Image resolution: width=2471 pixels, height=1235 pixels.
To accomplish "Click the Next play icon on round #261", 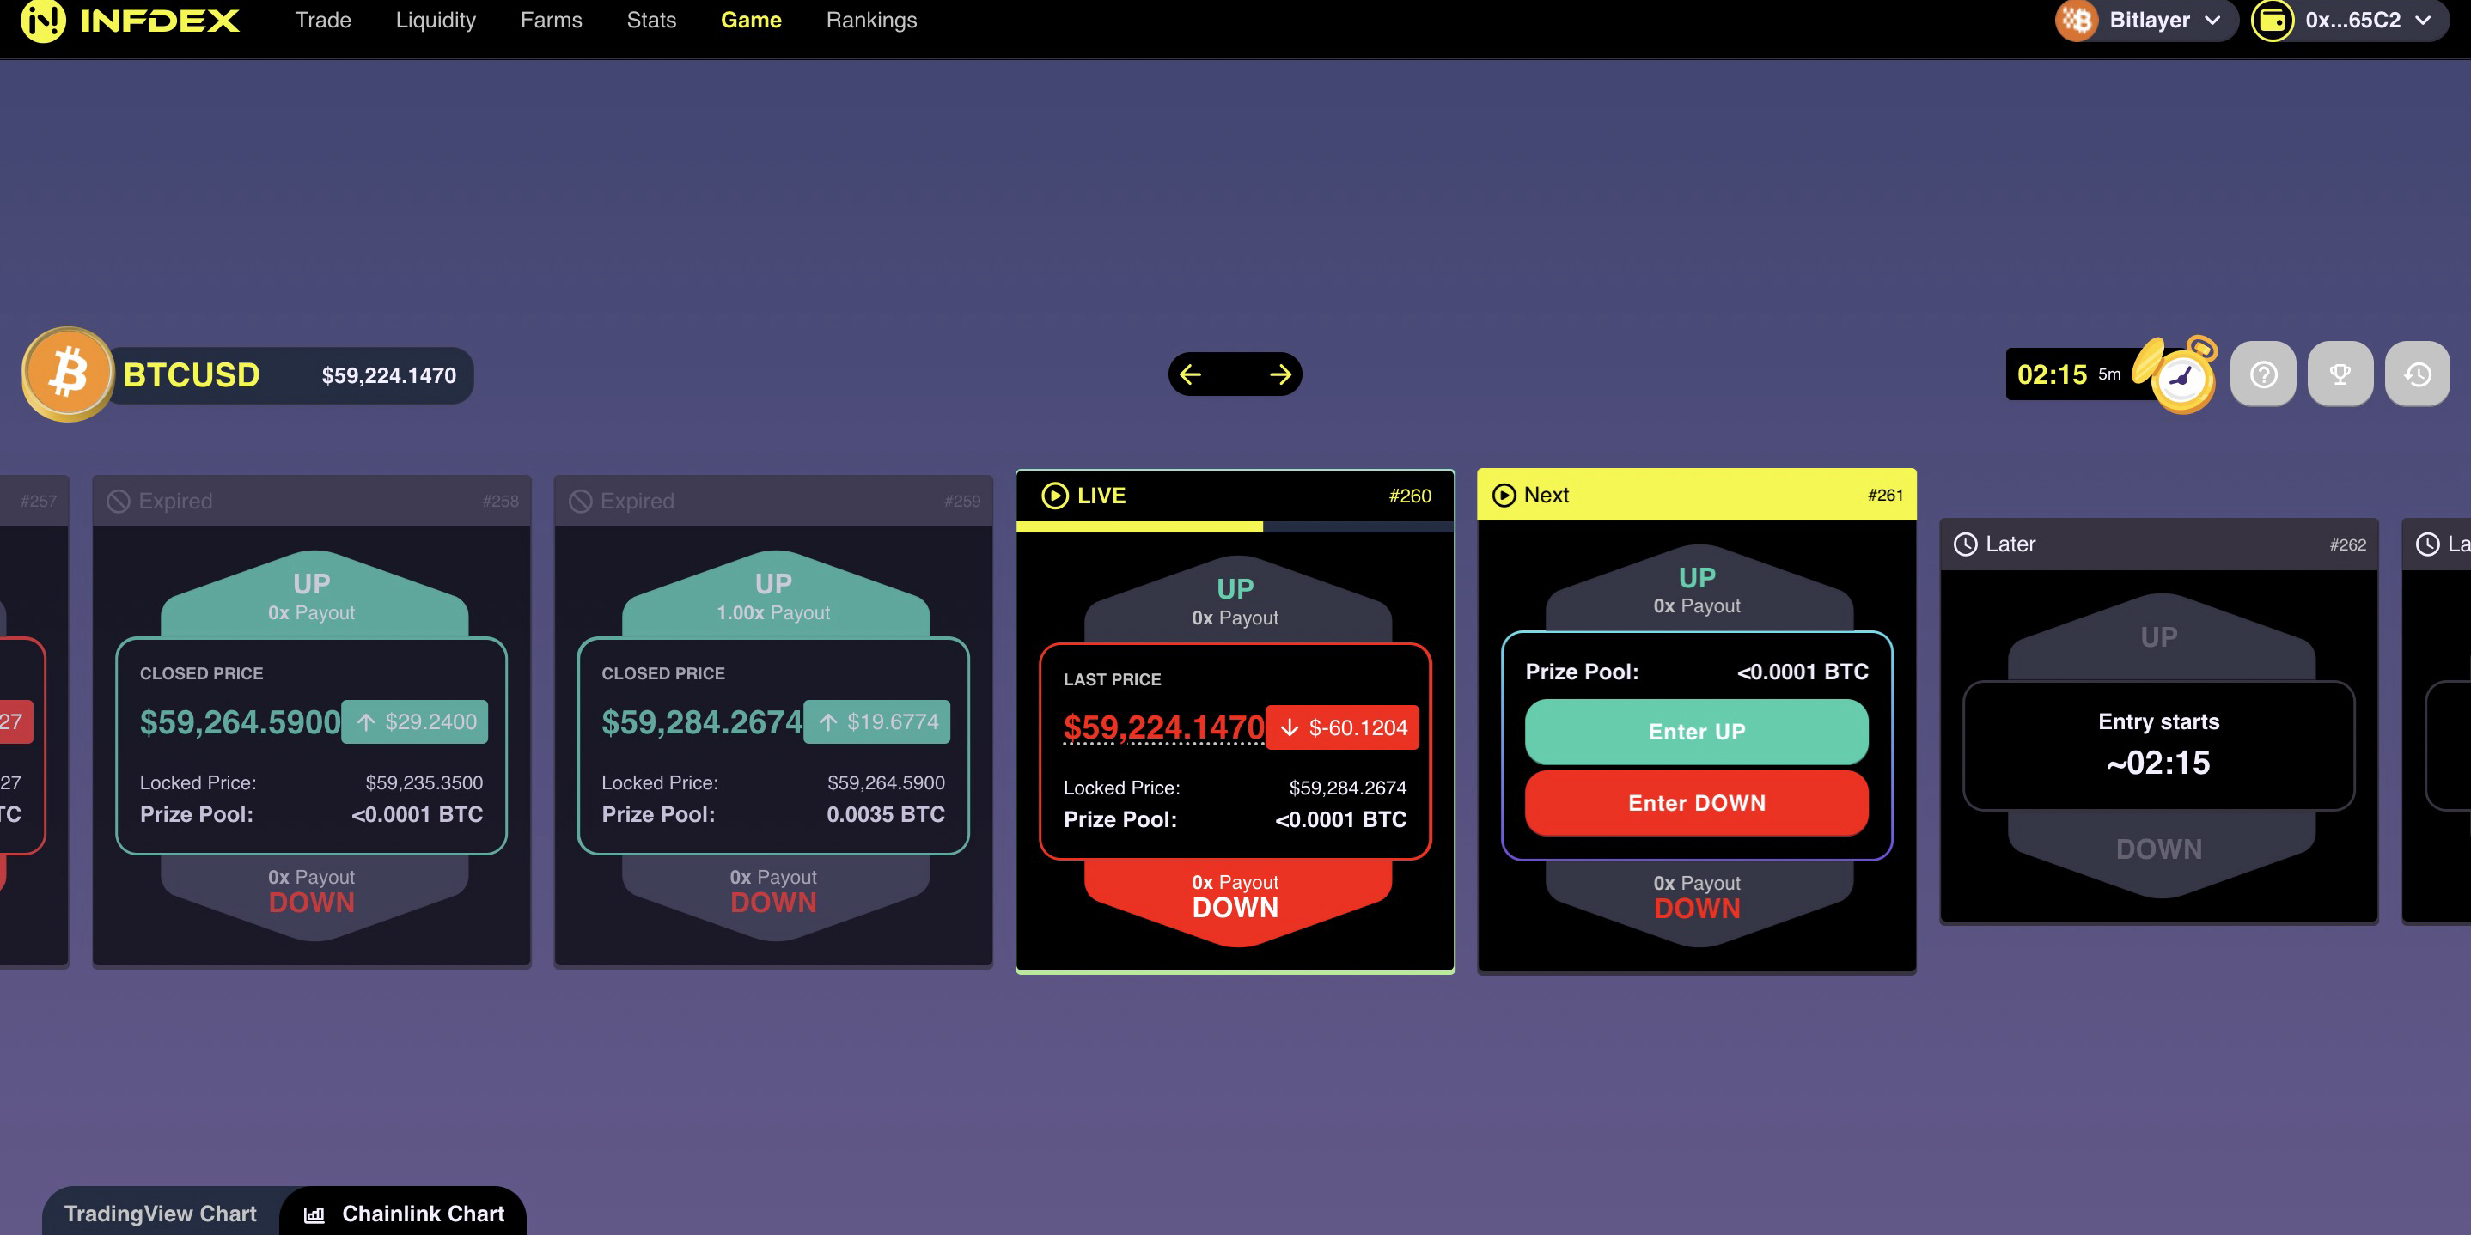I will [1504, 495].
